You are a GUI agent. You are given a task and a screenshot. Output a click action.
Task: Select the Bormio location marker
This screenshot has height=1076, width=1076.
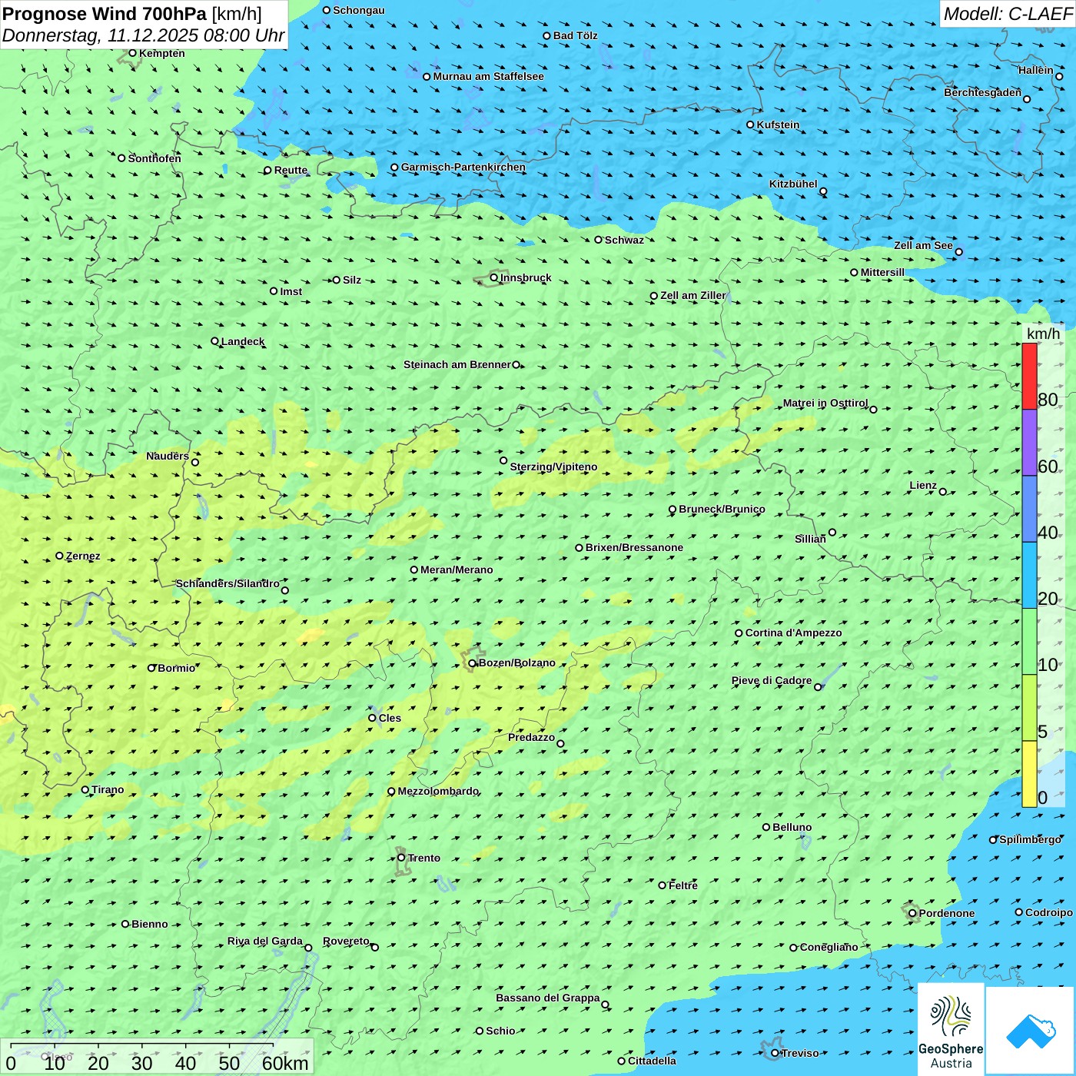pyautogui.click(x=151, y=668)
